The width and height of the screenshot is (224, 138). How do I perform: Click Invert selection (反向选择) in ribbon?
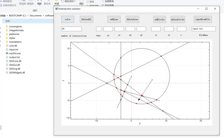point(108,5)
